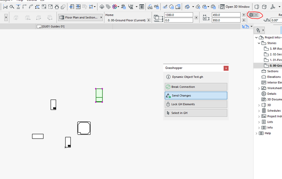Toggle the solid anchor box button

coord(251,15)
